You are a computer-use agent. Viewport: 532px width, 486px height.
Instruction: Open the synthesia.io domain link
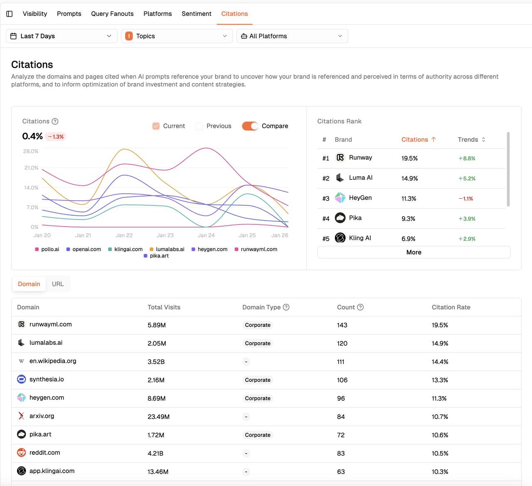(47, 379)
